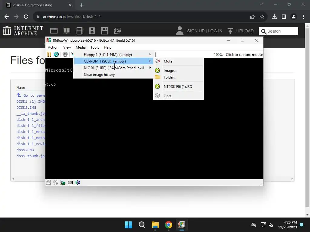310x232 pixels.
Task: Open the Texts book icon on Internet Archive
Action: (x=67, y=31)
